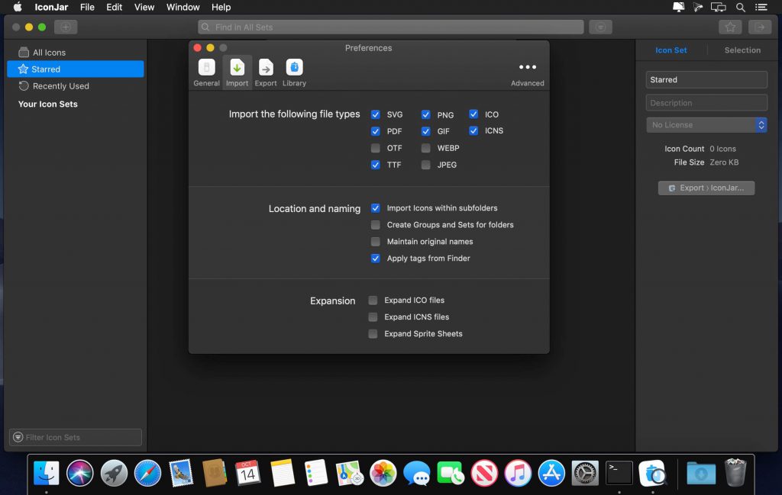Image resolution: width=782 pixels, height=495 pixels.
Task: Open Advanced preferences
Action: tap(528, 72)
